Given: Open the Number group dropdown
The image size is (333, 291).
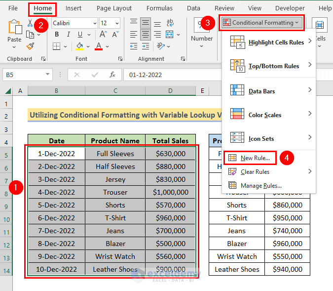Looking at the screenshot, I should (x=202, y=46).
